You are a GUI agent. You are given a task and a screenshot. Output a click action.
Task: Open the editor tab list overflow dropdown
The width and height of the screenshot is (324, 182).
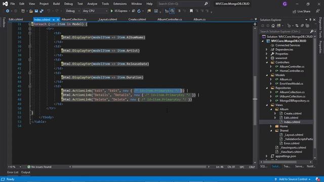pos(256,19)
